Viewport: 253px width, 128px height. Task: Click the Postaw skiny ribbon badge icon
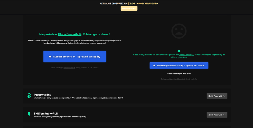click(x=29, y=96)
